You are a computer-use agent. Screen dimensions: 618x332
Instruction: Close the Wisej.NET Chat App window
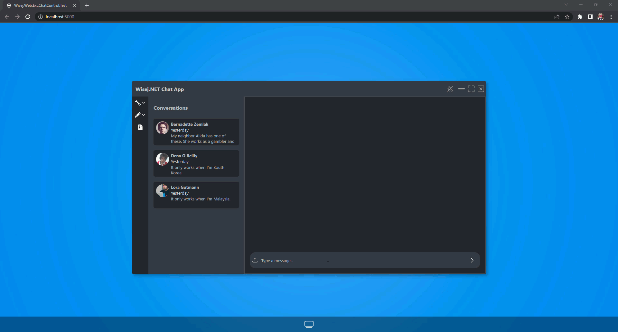[481, 89]
